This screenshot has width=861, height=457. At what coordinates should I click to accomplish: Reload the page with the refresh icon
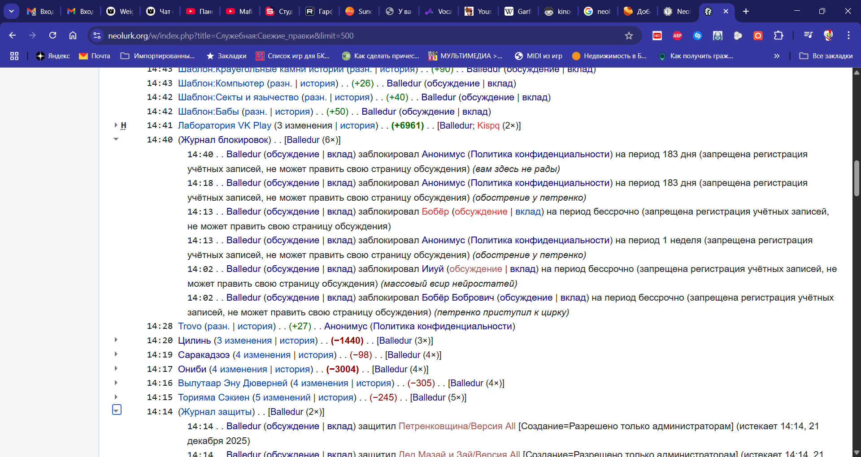(x=52, y=35)
